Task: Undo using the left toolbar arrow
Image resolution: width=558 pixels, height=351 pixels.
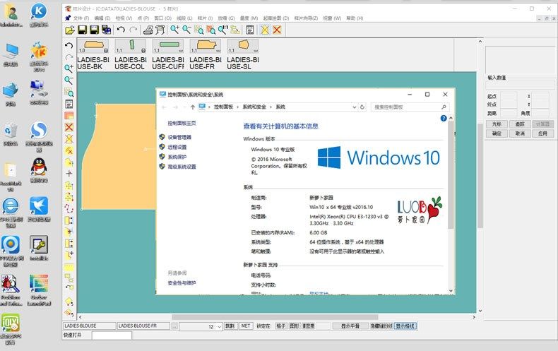Action: (69, 46)
